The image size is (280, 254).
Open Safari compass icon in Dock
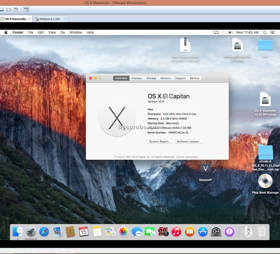coord(44,232)
